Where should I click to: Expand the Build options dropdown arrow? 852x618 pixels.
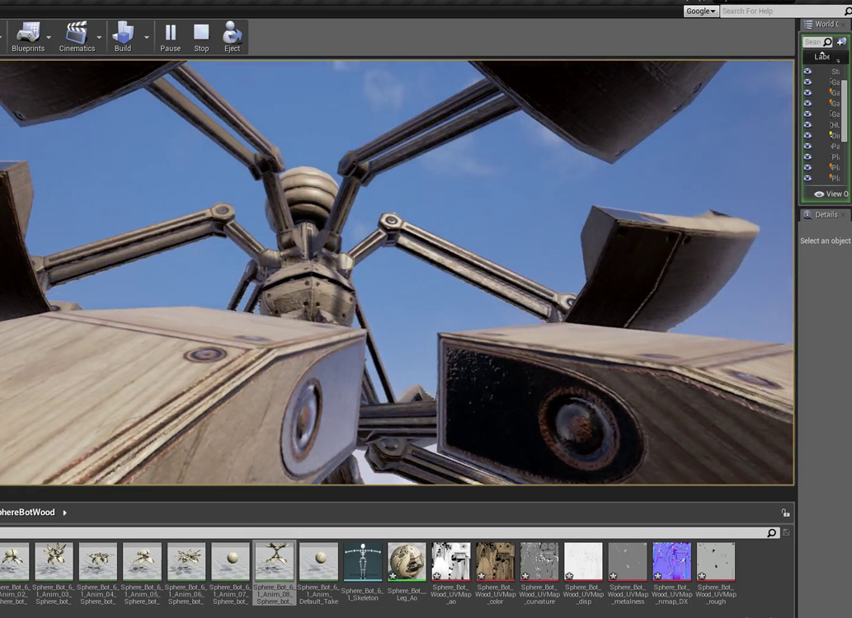147,37
